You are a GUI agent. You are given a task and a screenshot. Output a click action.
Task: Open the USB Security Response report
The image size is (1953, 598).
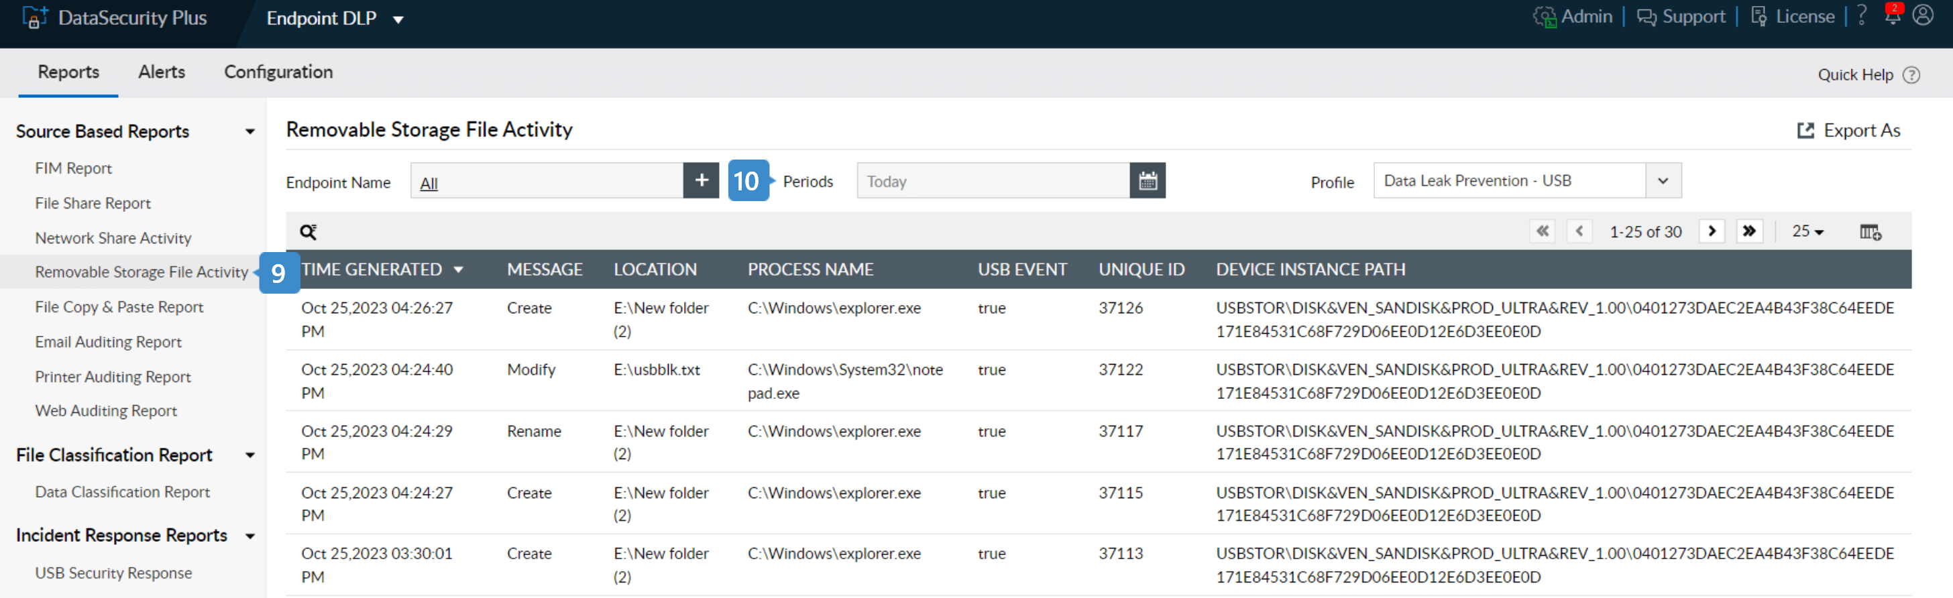coord(113,573)
